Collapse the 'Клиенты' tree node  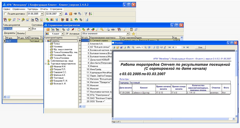tap(46, 41)
